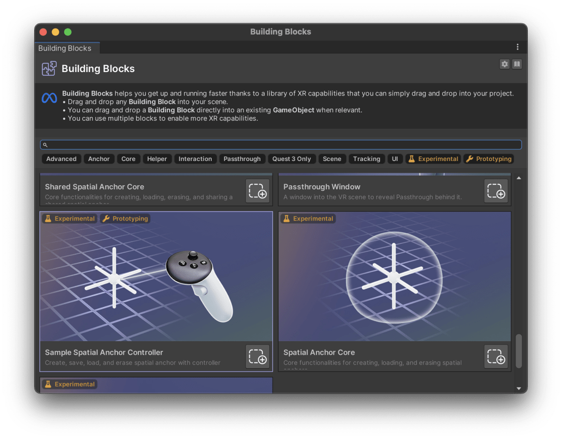Click the 'Building Blocks' panel heading

click(98, 69)
